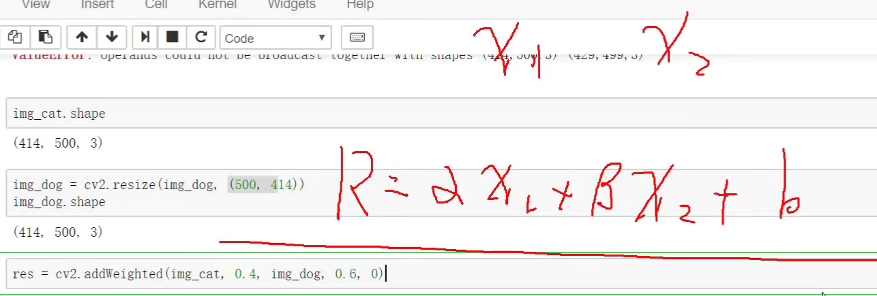Open the Insert menu
The width and height of the screenshot is (877, 296).
click(x=98, y=5)
